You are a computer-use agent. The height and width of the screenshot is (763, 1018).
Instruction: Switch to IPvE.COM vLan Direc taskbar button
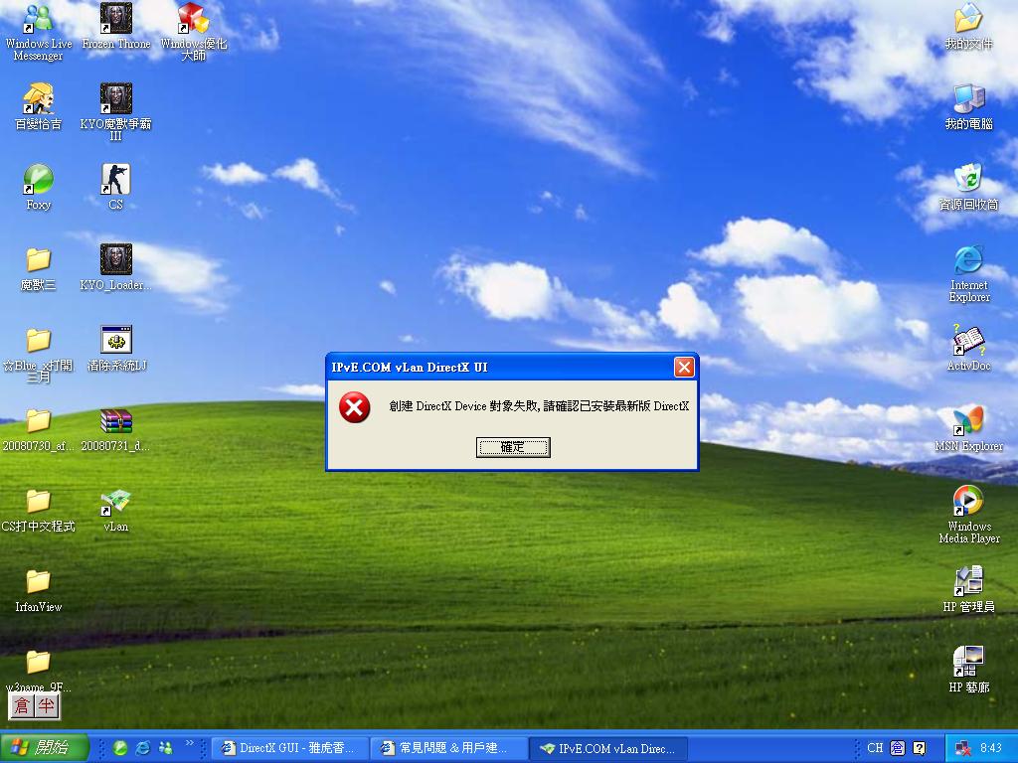(x=607, y=748)
